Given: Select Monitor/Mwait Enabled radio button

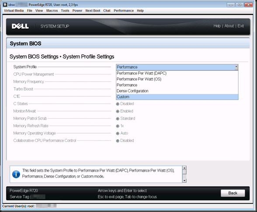Looking at the screenshot, I should point(118,111).
